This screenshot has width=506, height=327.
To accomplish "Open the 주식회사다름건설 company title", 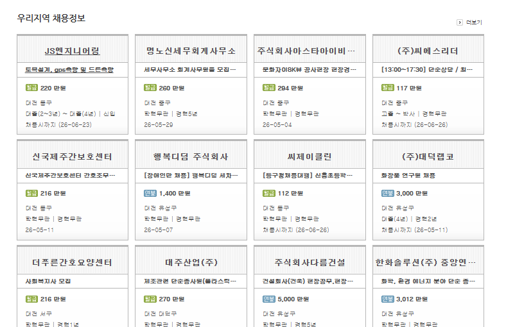I will [x=310, y=262].
